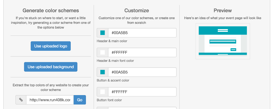Click the Use uploaded logo button
Screen dimensions: 273x109
coord(51,46)
